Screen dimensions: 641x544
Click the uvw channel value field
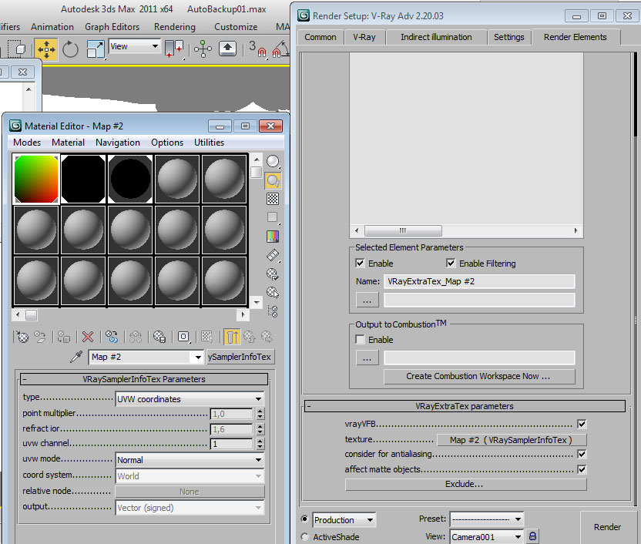[x=231, y=444]
